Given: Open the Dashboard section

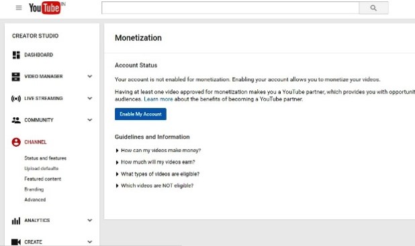Looking at the screenshot, I should (39, 55).
